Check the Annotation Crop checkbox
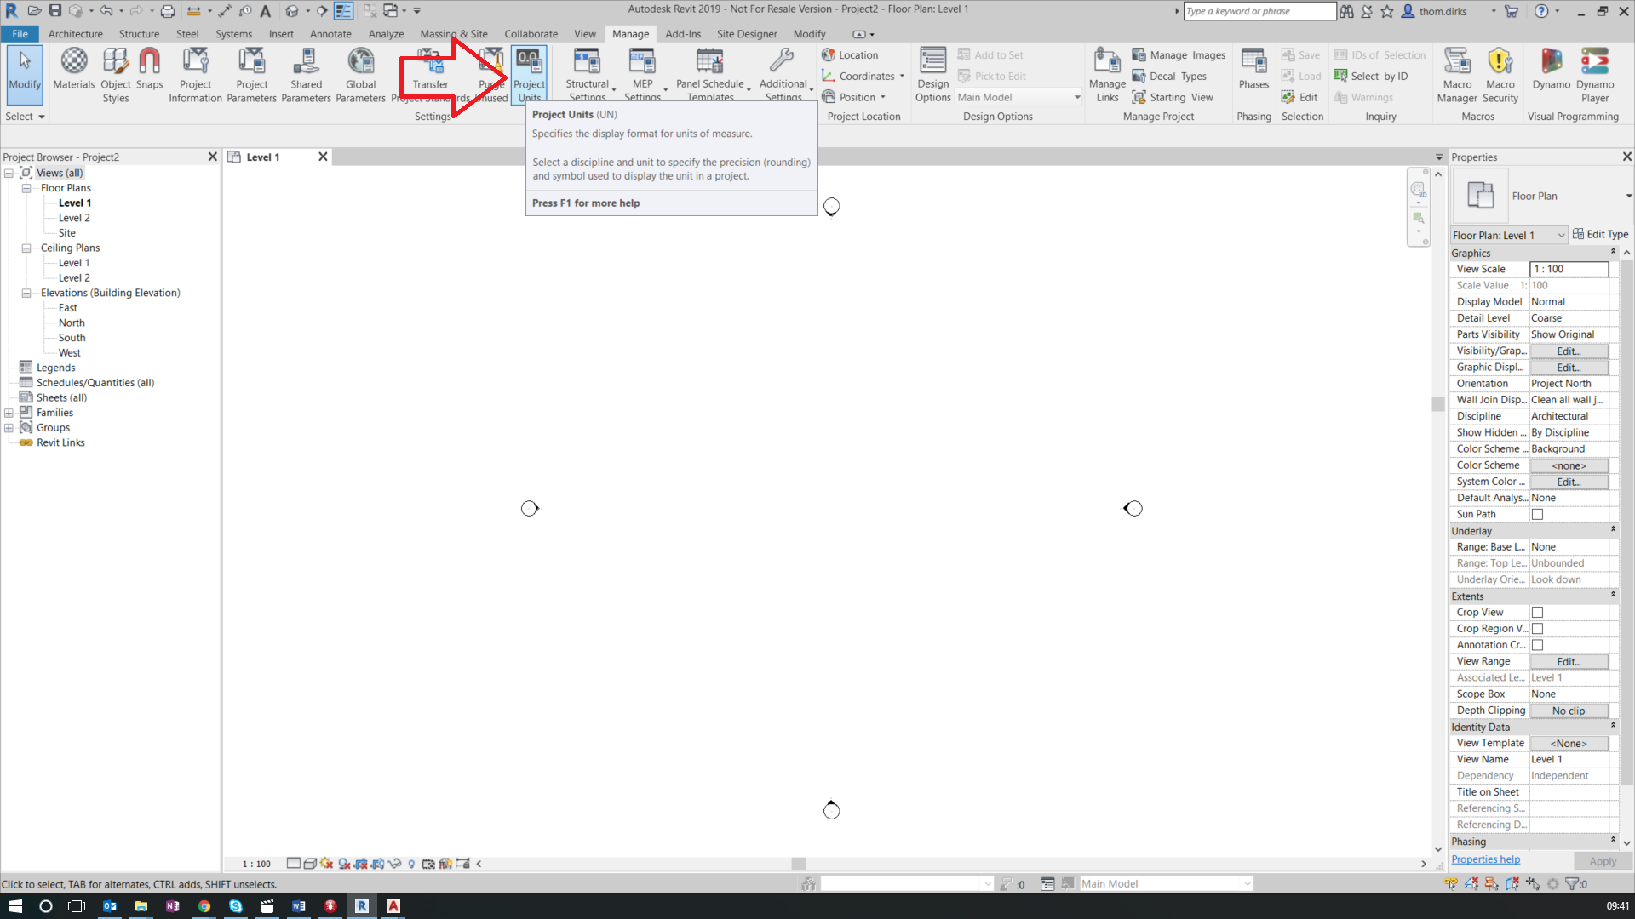1635x919 pixels. pos(1537,645)
